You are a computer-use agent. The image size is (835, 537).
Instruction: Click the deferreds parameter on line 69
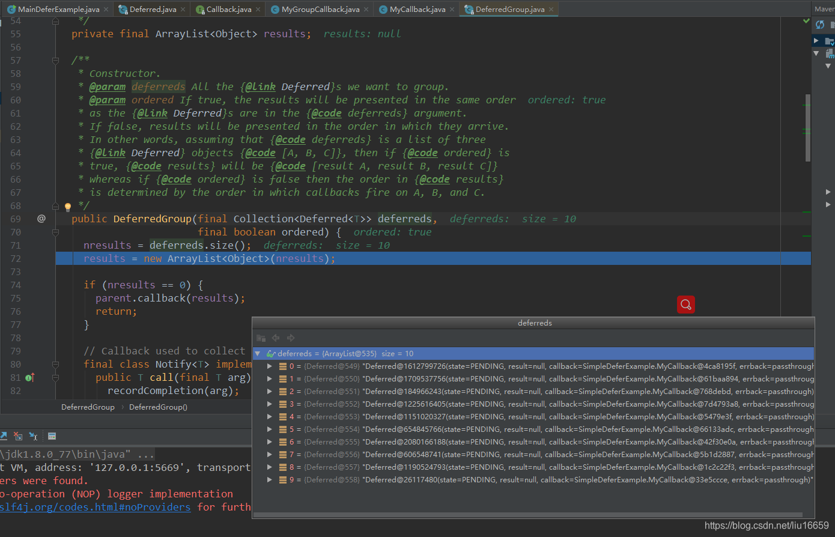[404, 219]
